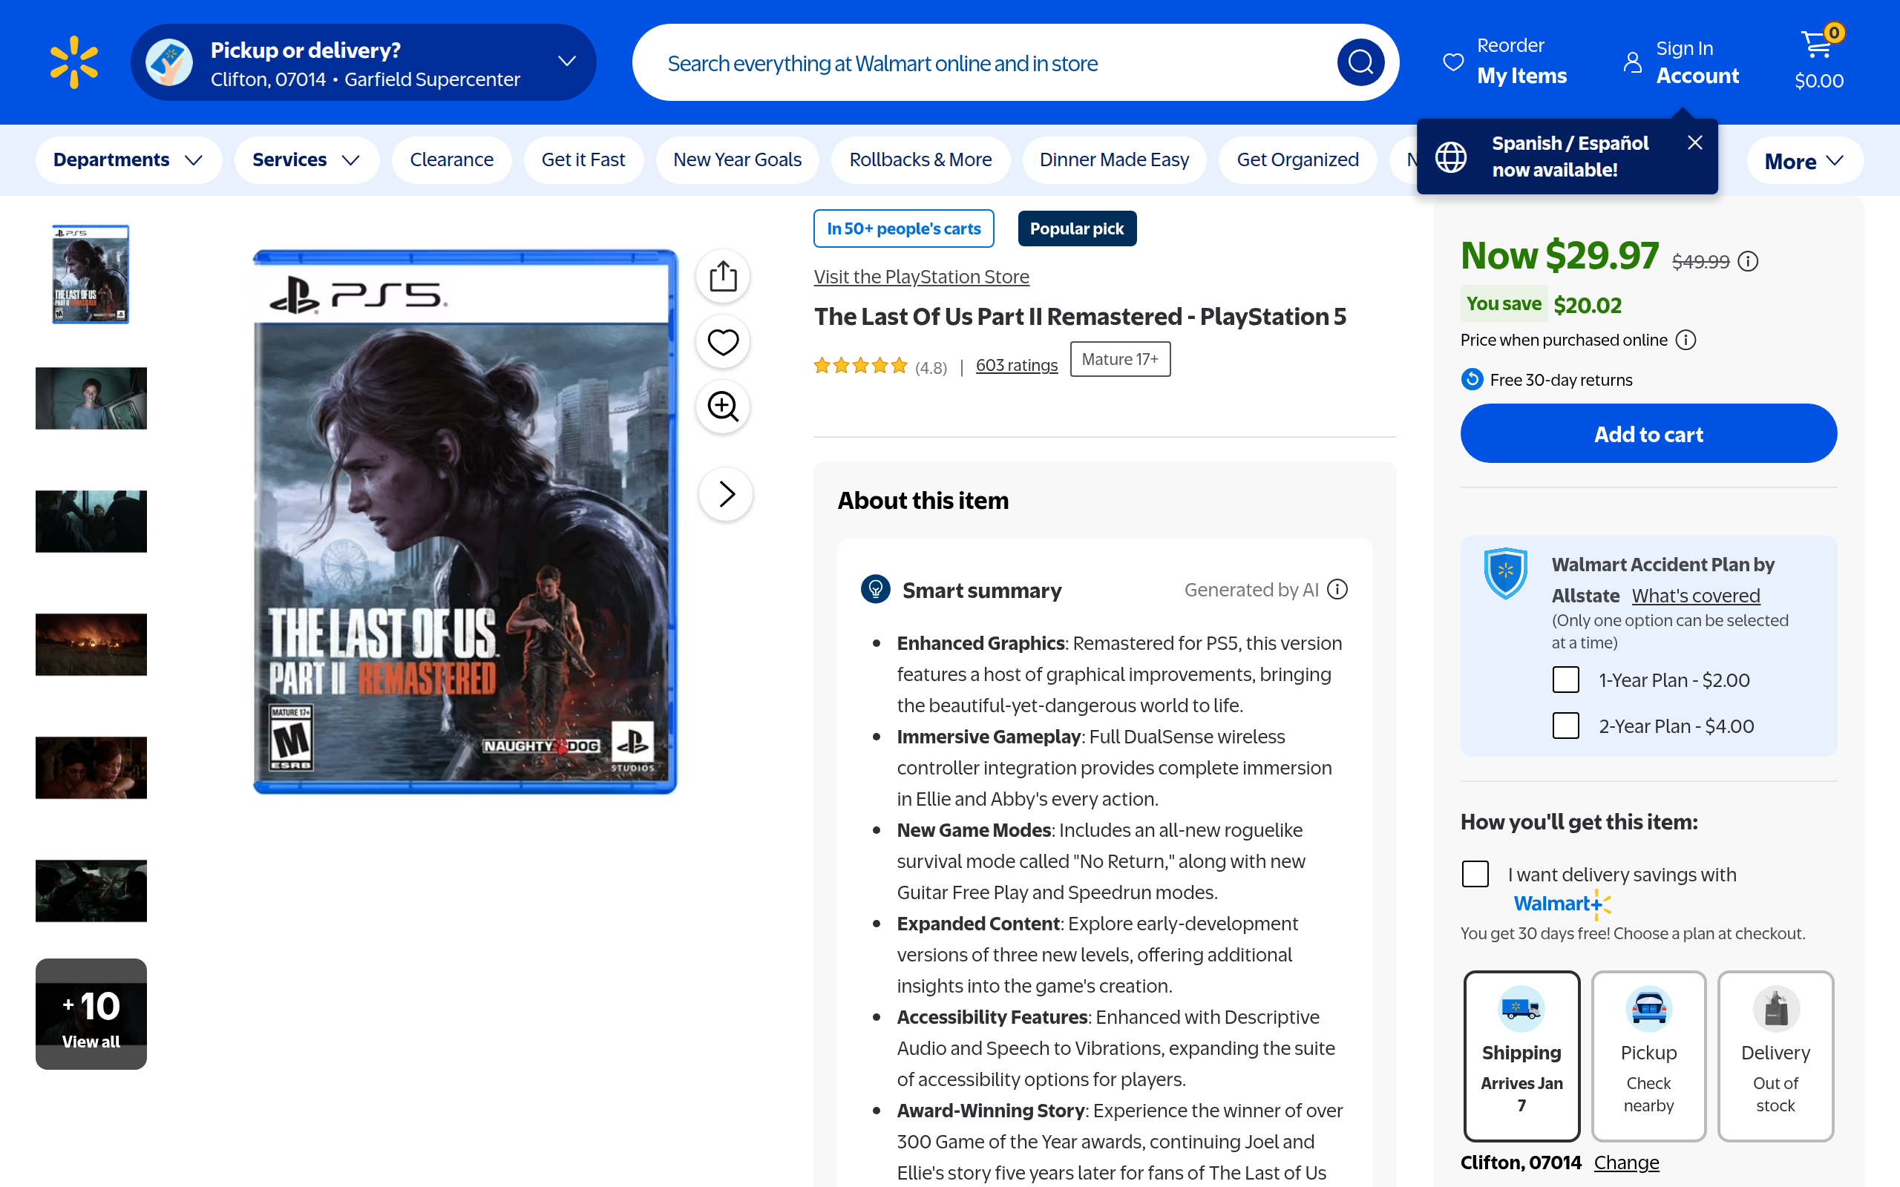
Task: Enable Walmart+ delivery savings checkbox
Action: point(1475,874)
